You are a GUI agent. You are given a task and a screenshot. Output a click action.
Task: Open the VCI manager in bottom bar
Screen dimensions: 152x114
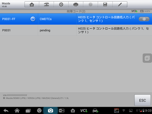point(84,111)
